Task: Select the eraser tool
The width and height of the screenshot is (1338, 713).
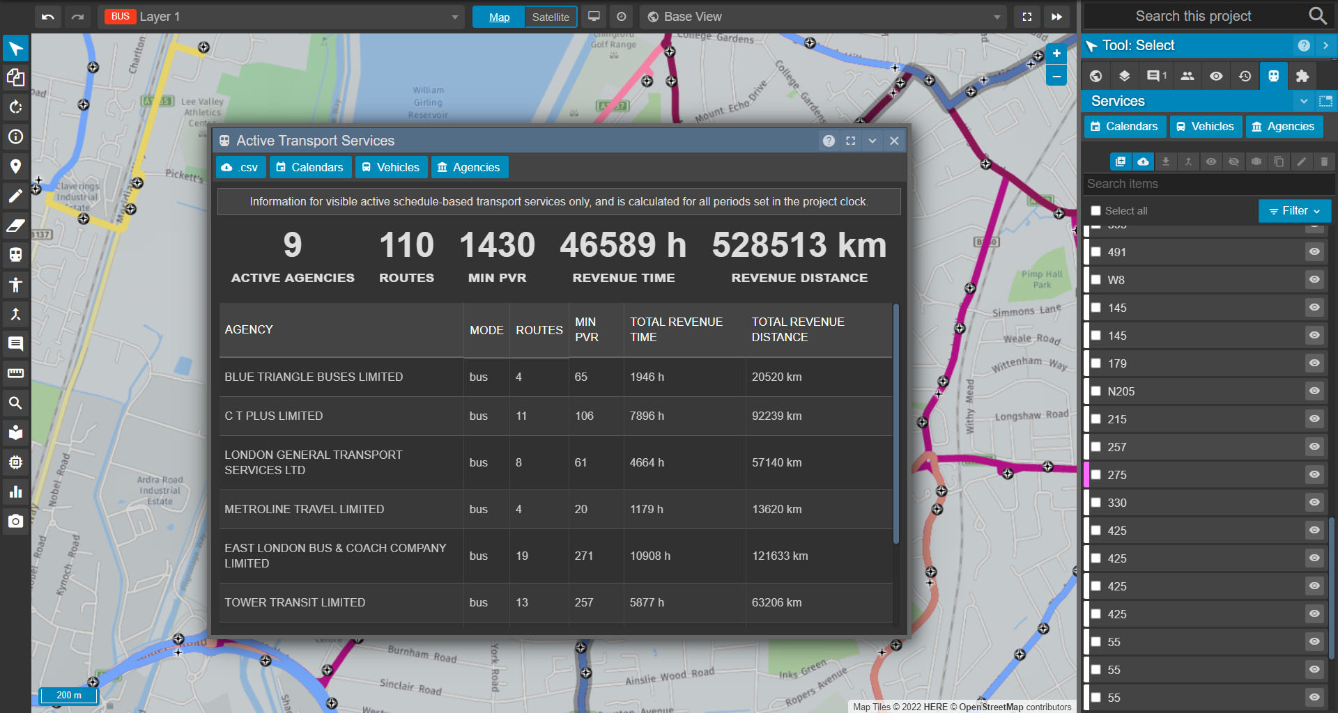Action: pos(15,226)
